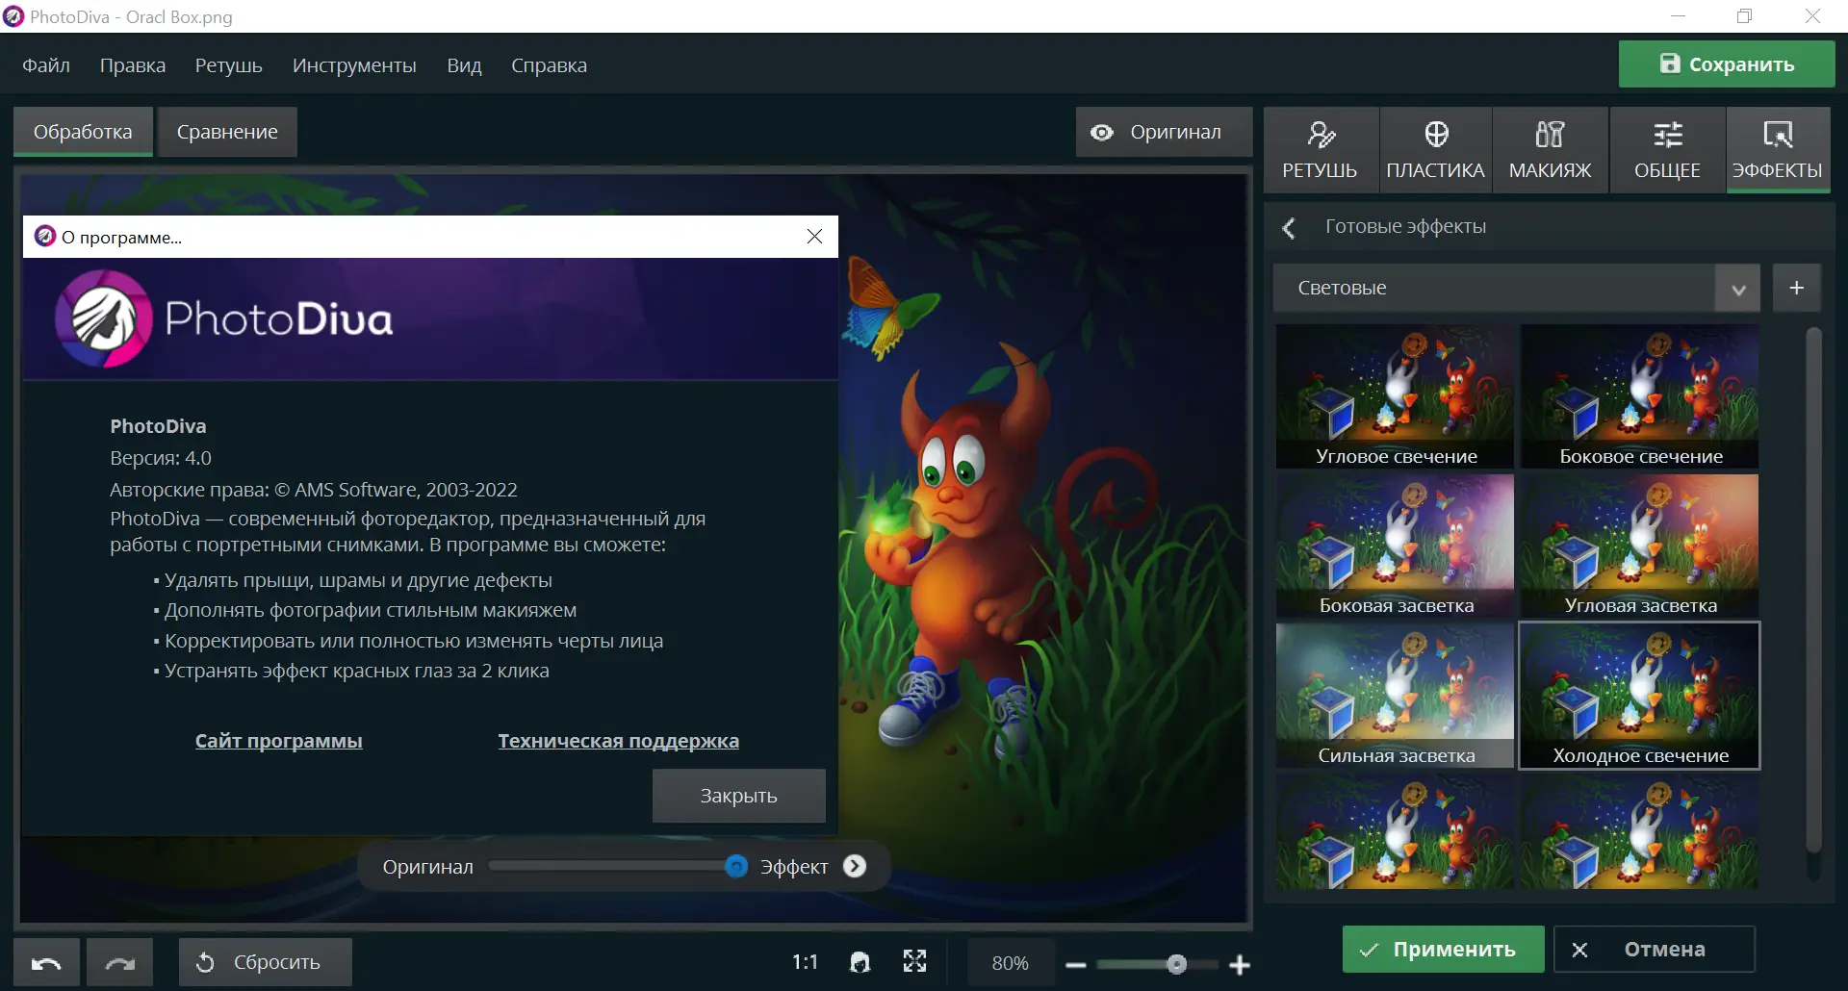Cancel the effect with Отмена
The height and width of the screenshot is (991, 1848).
click(1655, 950)
